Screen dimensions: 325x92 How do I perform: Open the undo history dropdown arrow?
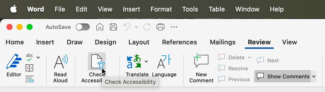point(136,27)
